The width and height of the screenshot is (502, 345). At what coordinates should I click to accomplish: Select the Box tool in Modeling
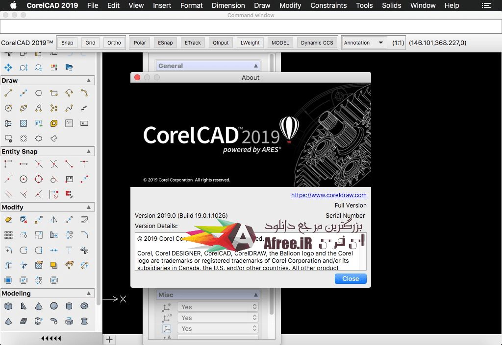point(8,306)
